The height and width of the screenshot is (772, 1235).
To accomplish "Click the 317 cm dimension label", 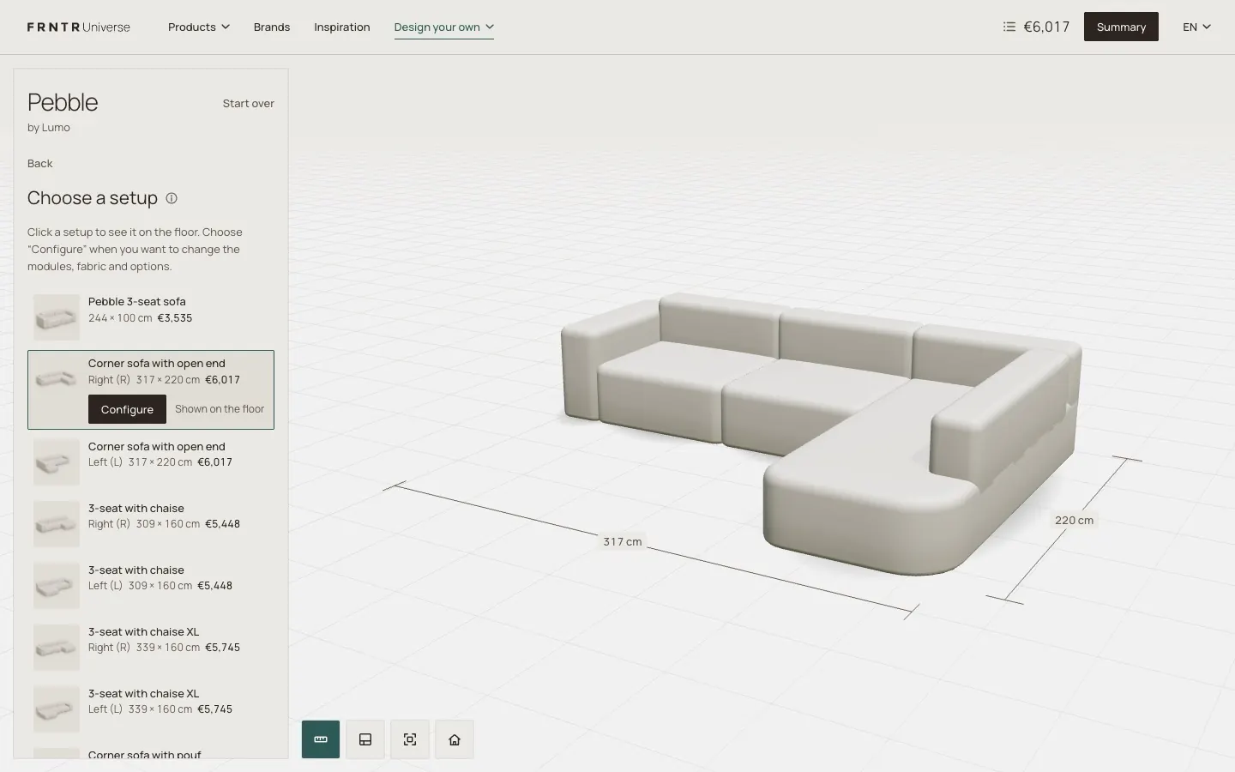I will (623, 542).
